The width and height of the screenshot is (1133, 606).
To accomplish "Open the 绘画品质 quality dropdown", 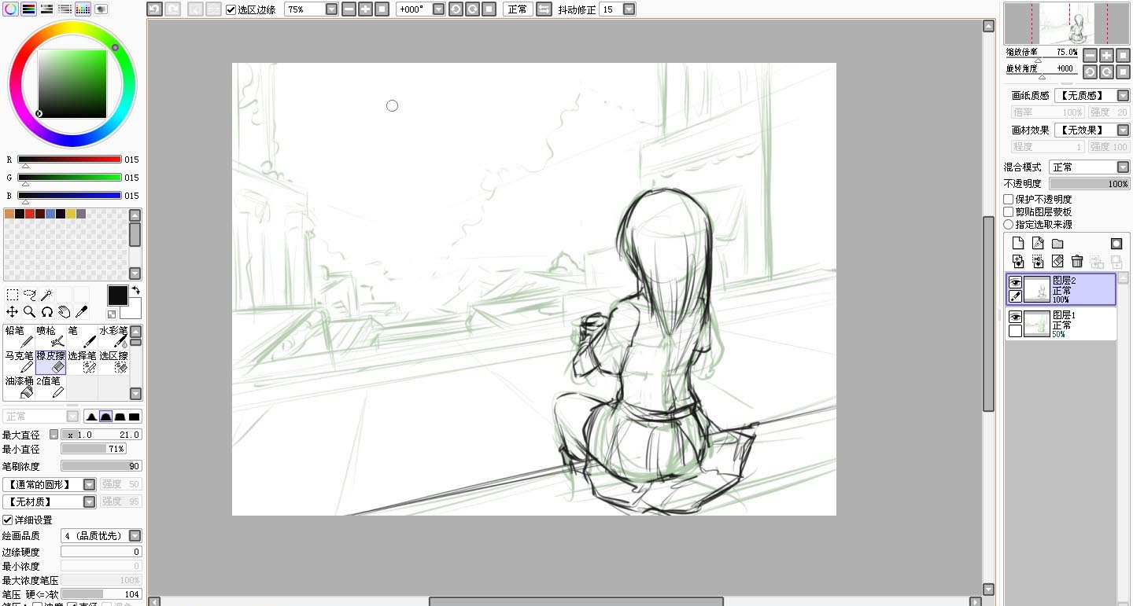I will click(x=135, y=536).
